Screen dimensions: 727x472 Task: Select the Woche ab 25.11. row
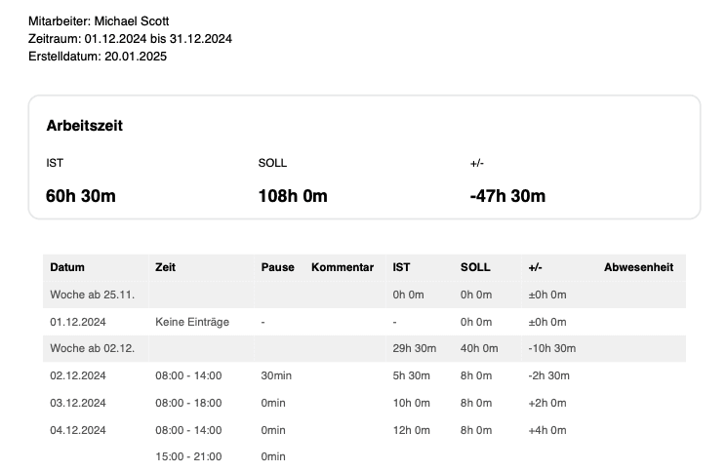(x=364, y=295)
